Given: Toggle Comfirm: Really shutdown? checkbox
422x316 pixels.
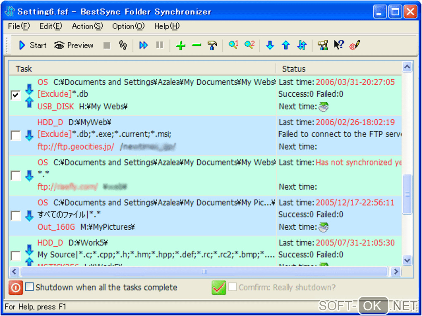Looking at the screenshot, I should pyautogui.click(x=232, y=287).
